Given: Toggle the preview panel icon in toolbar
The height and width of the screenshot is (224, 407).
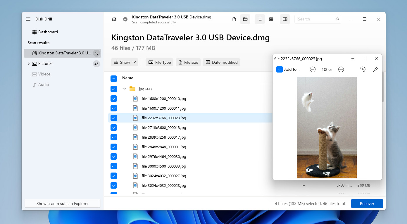Looking at the screenshot, I should pos(285,19).
